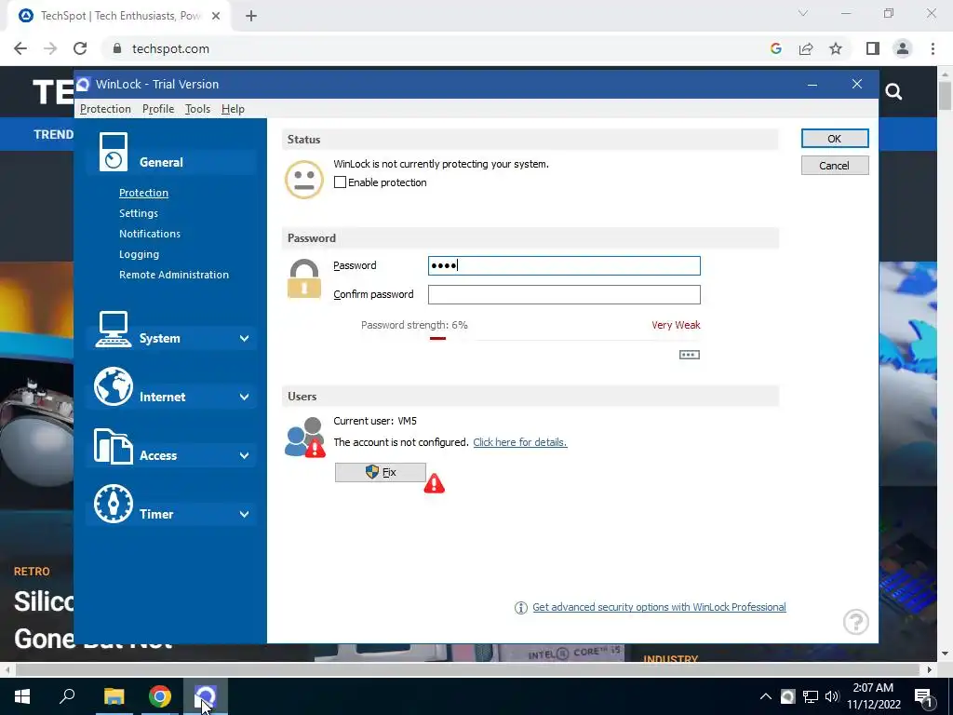This screenshot has height=715, width=953.
Task: Click the Internet globe icon
Action: tap(113, 386)
